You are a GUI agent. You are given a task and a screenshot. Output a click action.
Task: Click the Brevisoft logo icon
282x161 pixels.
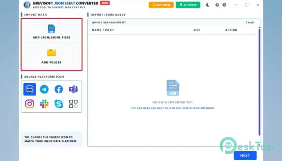click(x=27, y=5)
